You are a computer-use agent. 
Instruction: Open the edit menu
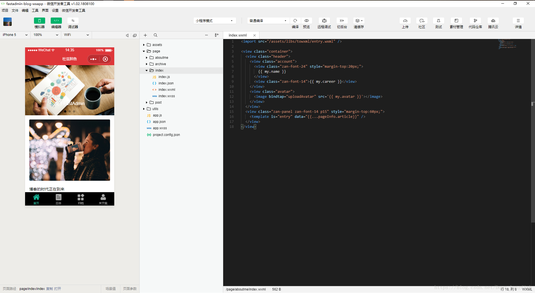tap(25, 10)
